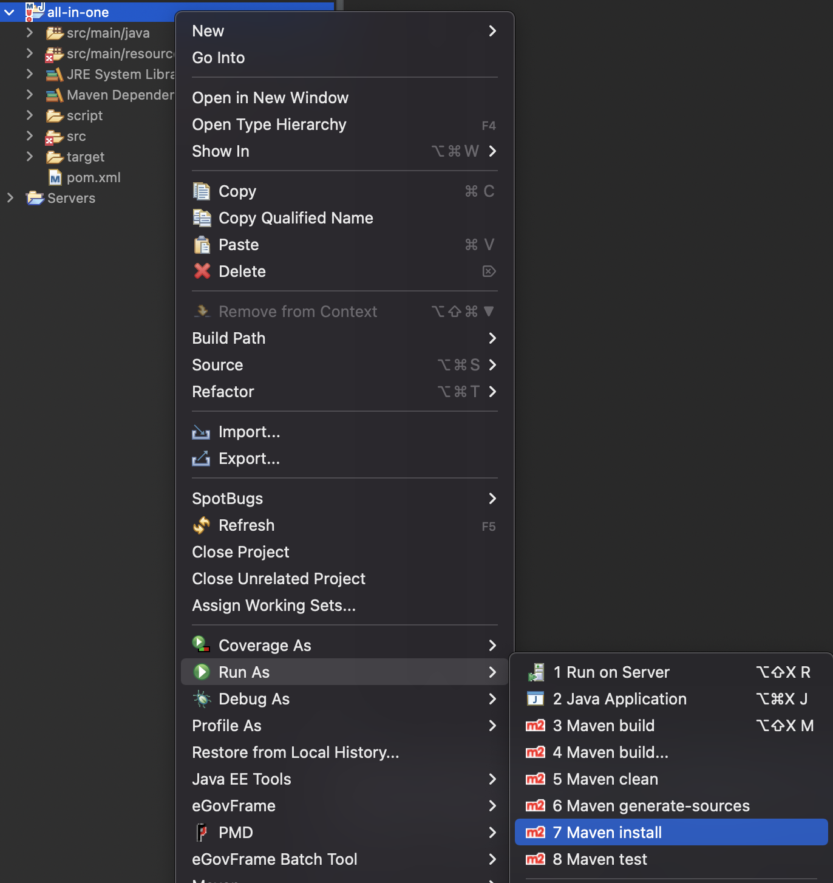Click the red Delete X icon
The width and height of the screenshot is (833, 883).
click(202, 271)
